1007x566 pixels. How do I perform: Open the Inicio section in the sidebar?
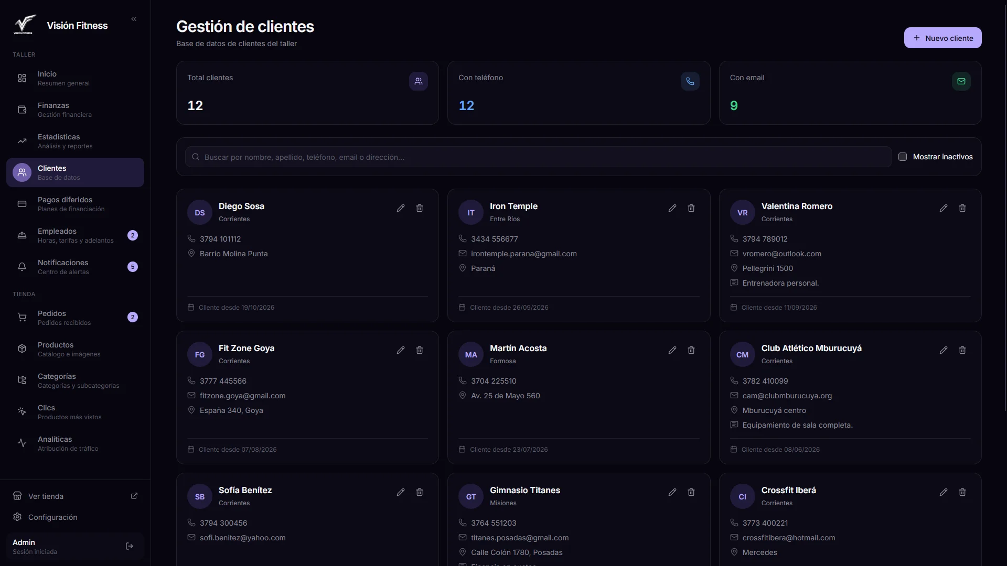75,78
